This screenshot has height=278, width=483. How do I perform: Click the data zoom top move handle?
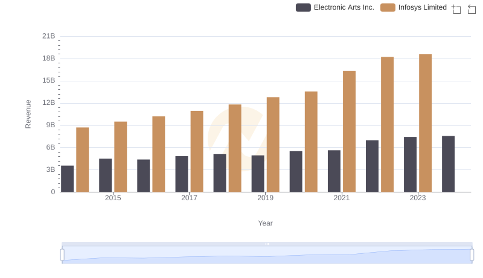[267, 244]
